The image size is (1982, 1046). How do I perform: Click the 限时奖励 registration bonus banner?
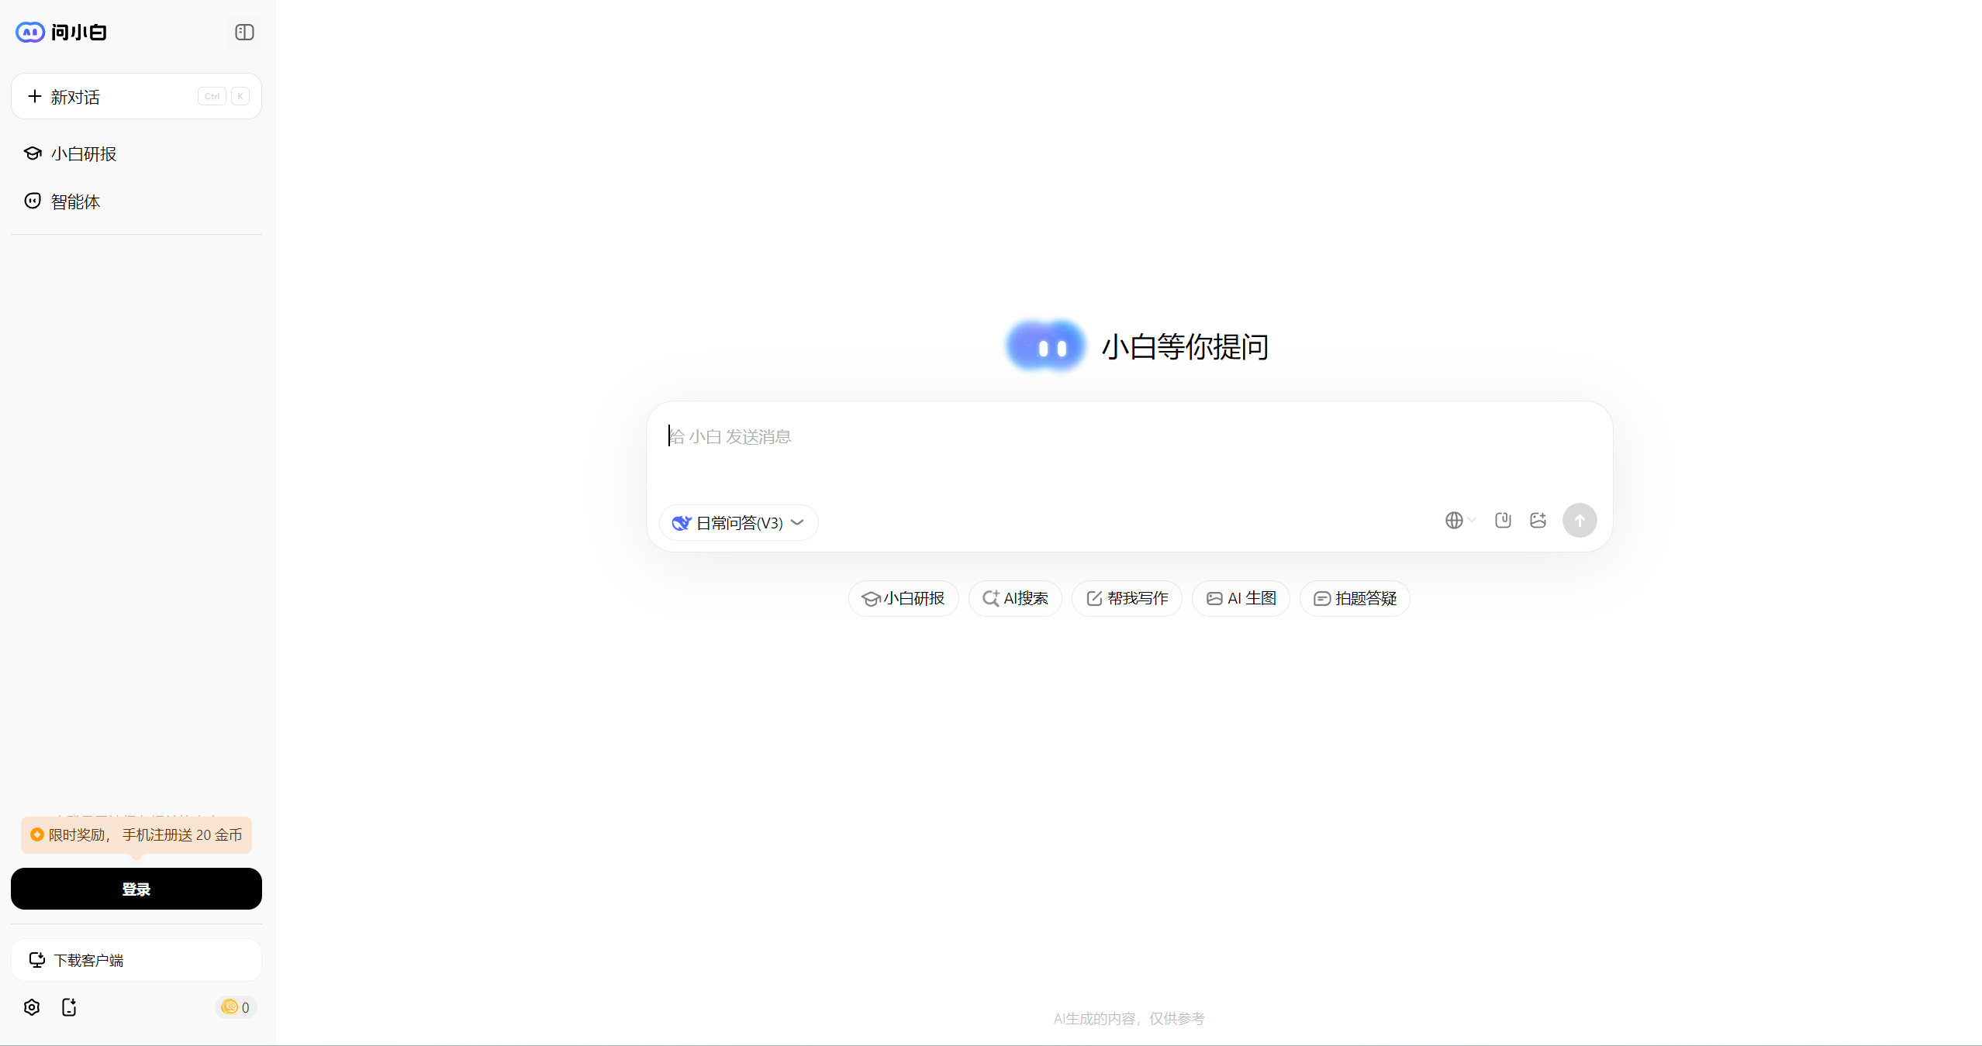coord(136,834)
